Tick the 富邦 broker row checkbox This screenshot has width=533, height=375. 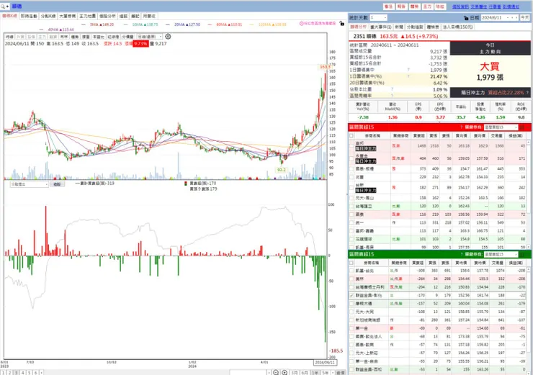(x=351, y=145)
